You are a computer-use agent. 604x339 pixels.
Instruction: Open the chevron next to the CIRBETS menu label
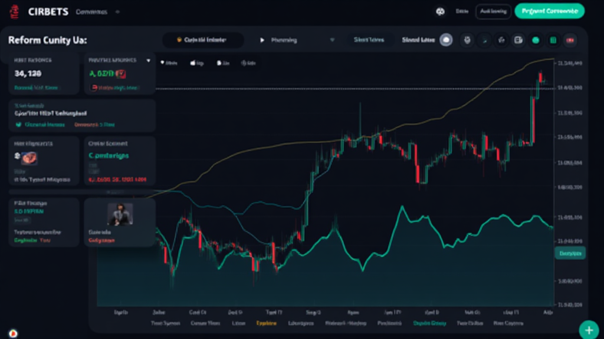[117, 11]
